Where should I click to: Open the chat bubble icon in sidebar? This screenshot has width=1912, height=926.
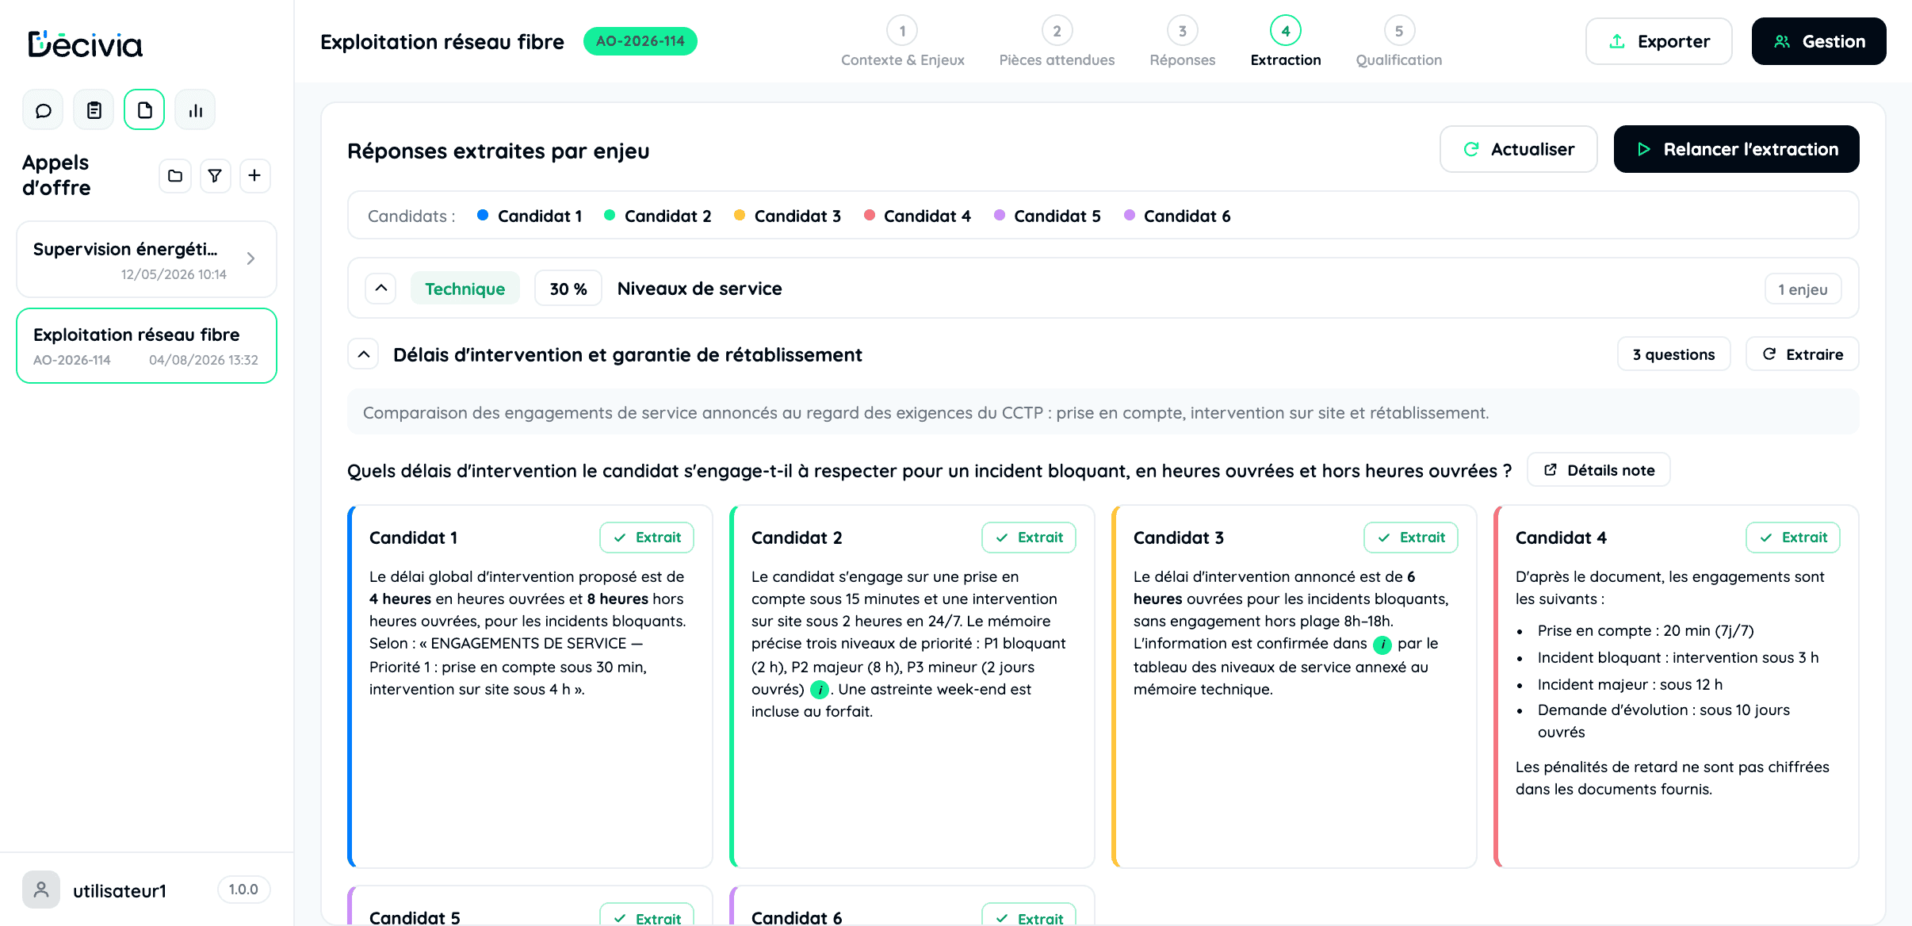click(x=43, y=110)
